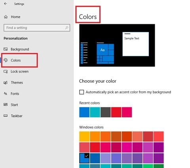Image resolution: width=190 pixels, height=168 pixels.
Task: Open Lock screen via its icon
Action: (6, 71)
